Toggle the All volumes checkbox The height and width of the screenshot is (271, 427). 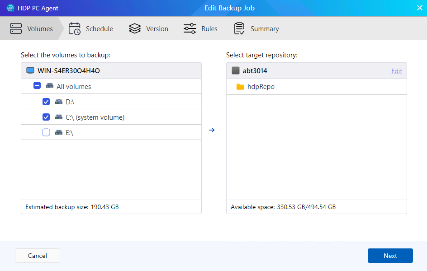coord(37,86)
